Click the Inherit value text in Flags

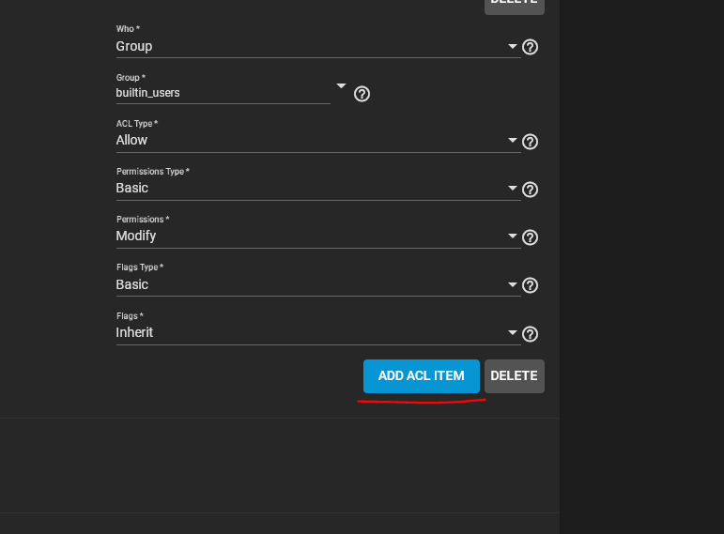[x=134, y=332]
